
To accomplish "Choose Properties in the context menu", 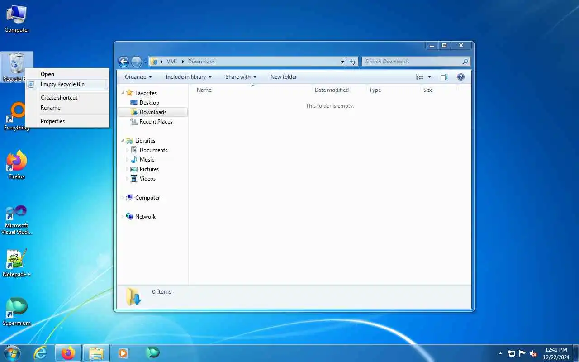I will [67, 121].
